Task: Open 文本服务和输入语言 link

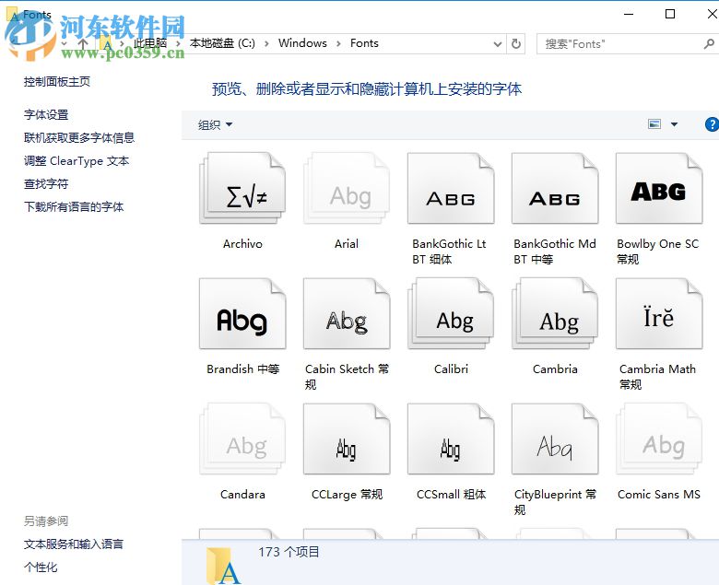Action: click(x=74, y=544)
